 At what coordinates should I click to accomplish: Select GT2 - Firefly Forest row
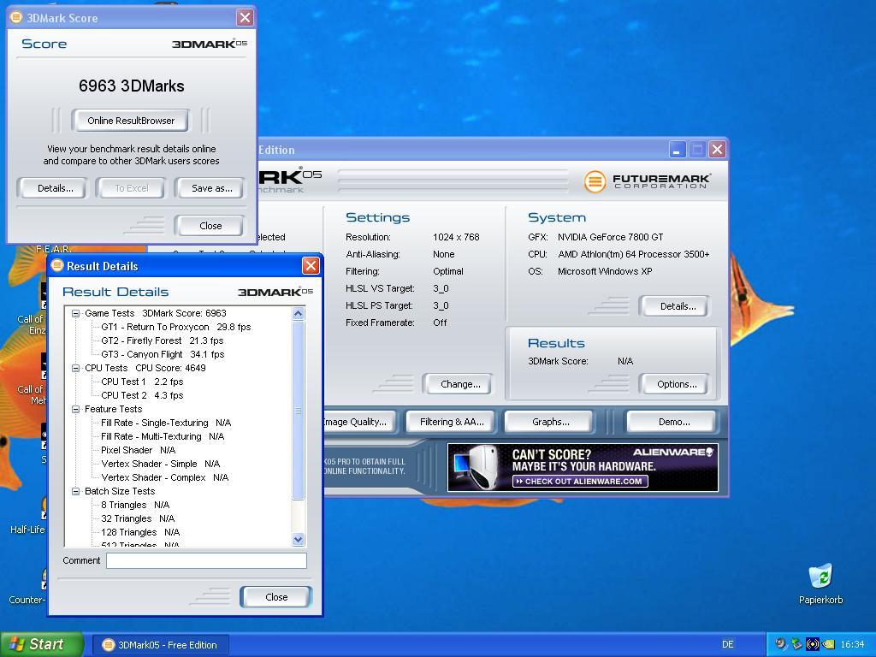[162, 340]
